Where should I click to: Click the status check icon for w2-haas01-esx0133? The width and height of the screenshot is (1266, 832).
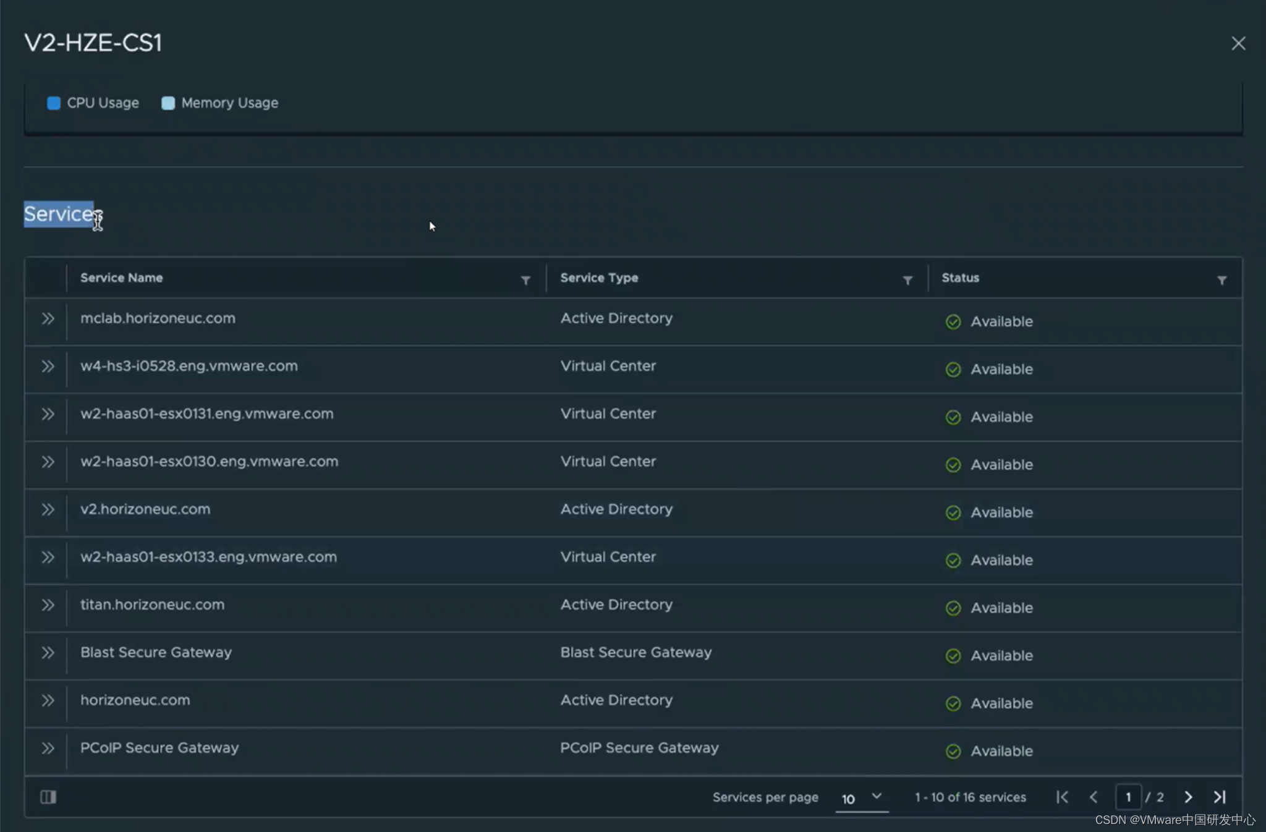953,561
